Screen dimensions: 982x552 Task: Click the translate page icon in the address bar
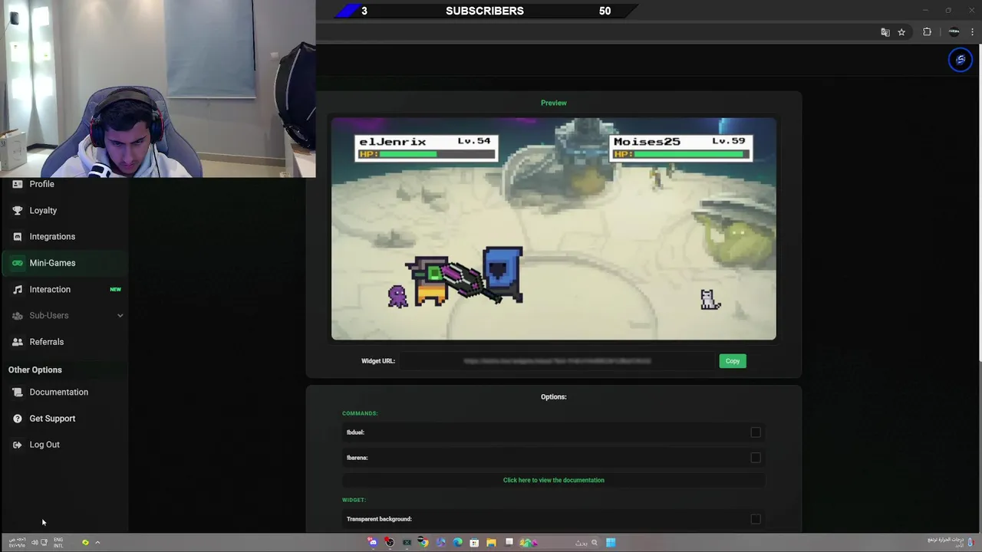(885, 32)
